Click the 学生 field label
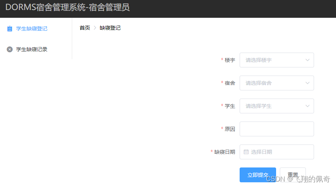Screen dimensions: 336x186 [x=230, y=106]
